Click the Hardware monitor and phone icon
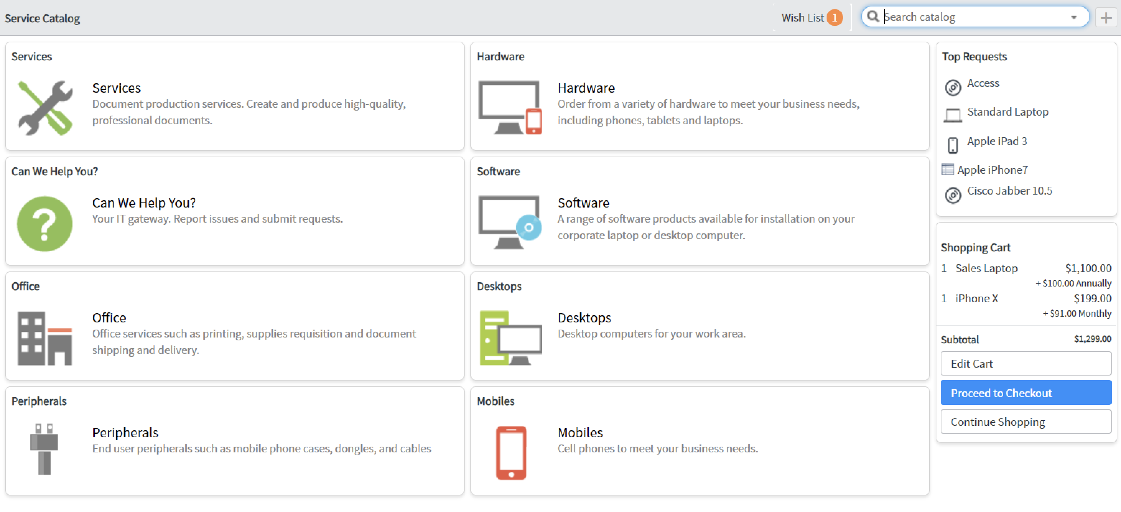1121x512 pixels. tap(510, 108)
